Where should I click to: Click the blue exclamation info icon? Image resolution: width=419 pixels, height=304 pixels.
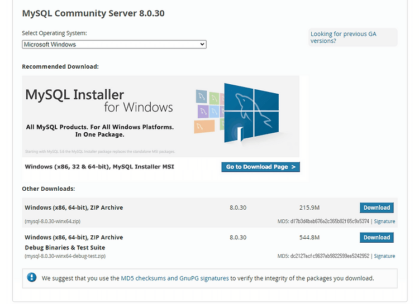(31, 278)
